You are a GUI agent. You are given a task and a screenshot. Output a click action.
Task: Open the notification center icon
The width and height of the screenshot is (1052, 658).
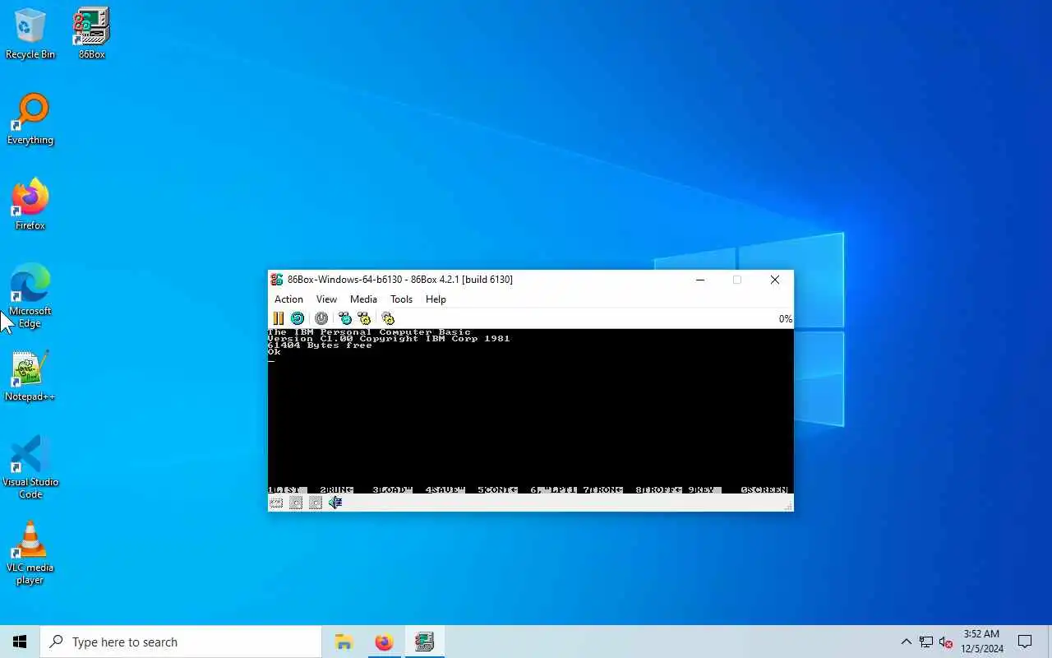point(1025,642)
